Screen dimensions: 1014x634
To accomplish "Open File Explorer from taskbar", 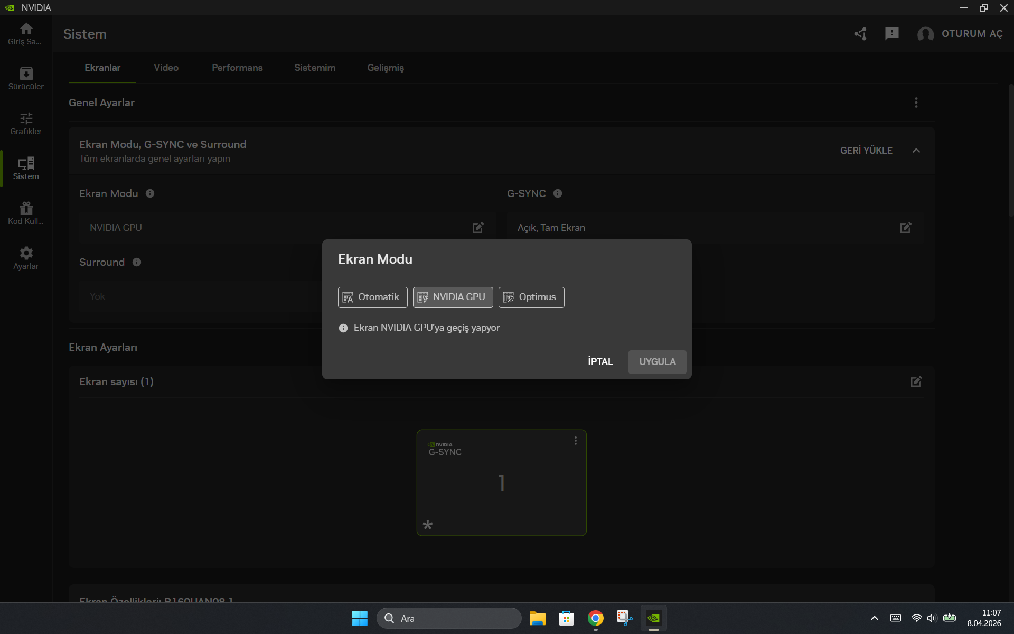I will pyautogui.click(x=538, y=618).
